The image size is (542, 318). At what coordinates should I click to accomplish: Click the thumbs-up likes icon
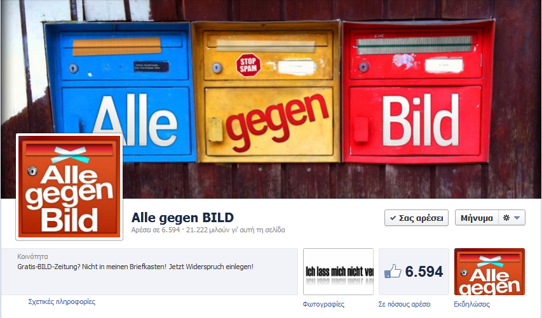click(393, 271)
